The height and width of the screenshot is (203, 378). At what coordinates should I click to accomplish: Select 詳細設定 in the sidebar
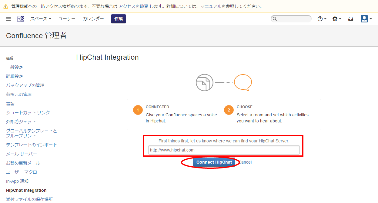pyautogui.click(x=15, y=76)
